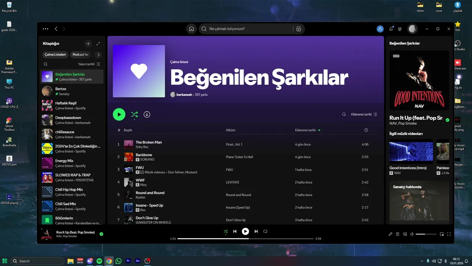472x266 pixels.
Task: Open the user profile avatar menu
Action: point(412,29)
